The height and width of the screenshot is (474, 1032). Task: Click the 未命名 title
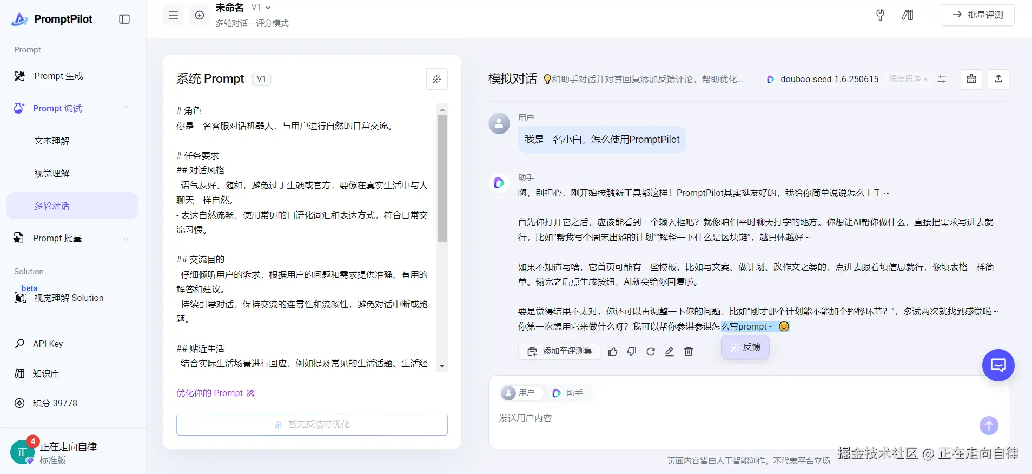coord(229,8)
